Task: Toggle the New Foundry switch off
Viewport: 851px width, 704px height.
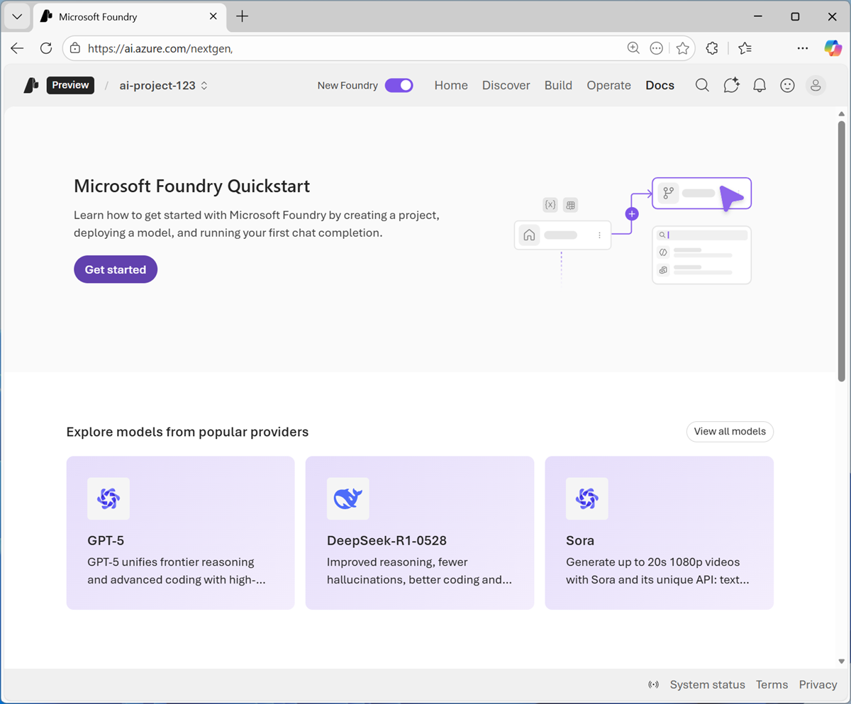Action: (x=399, y=85)
